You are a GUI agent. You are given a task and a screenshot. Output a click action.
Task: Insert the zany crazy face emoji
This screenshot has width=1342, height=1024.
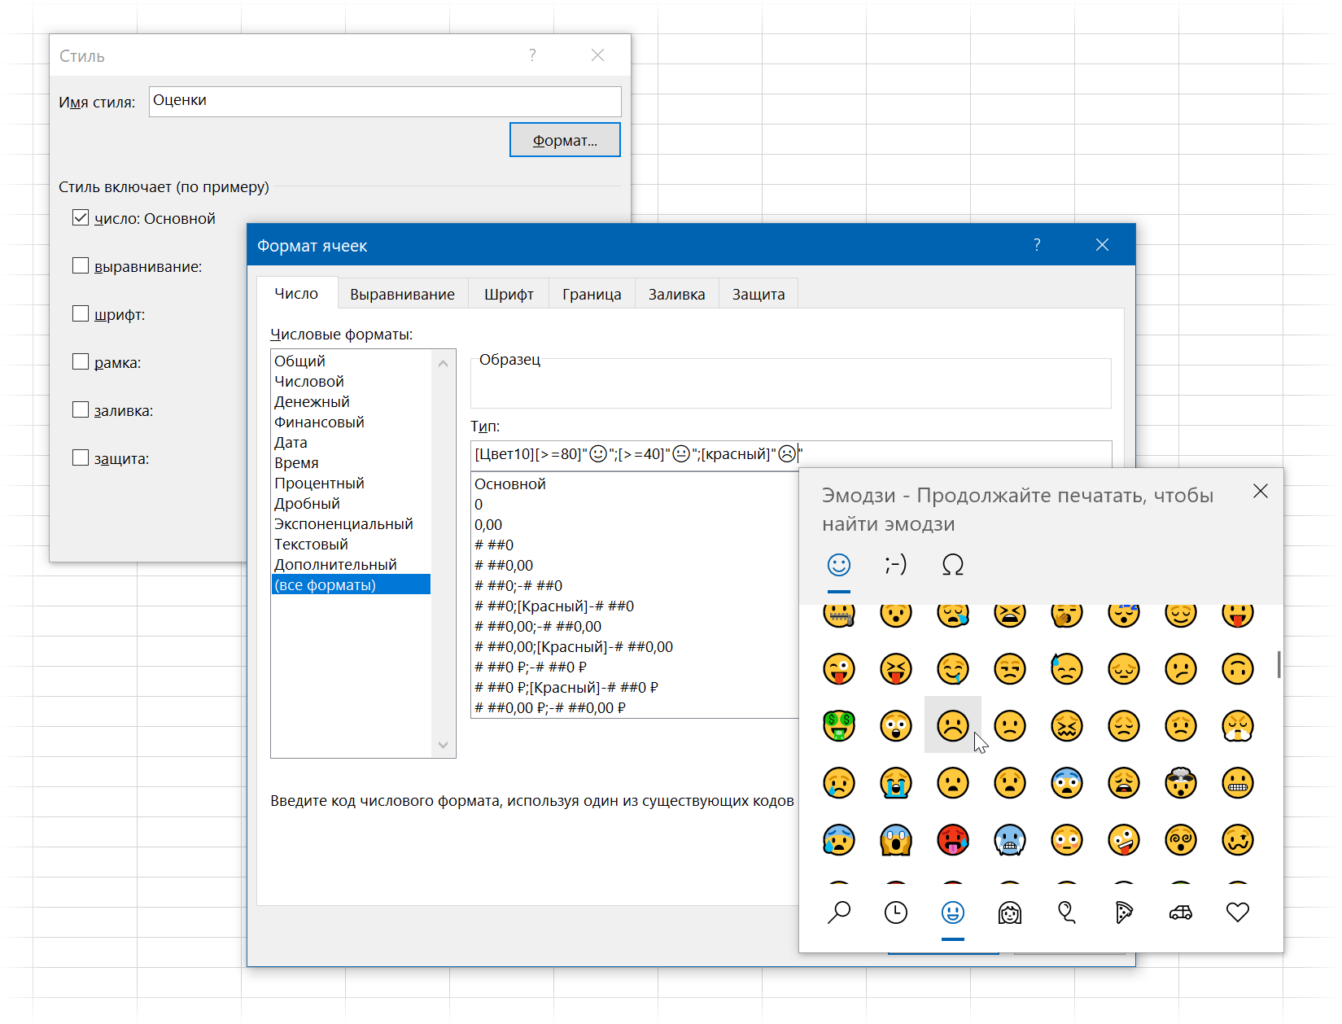1124,840
